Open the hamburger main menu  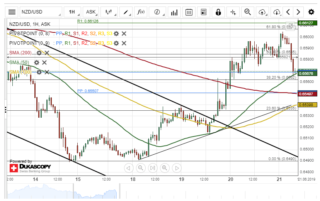coord(12,12)
